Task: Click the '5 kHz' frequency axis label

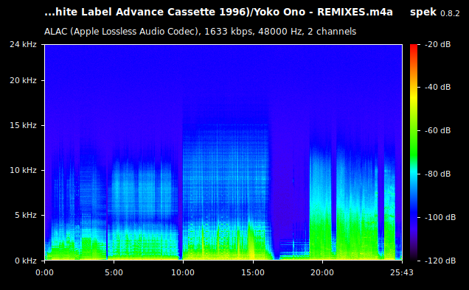Action: pyautogui.click(x=26, y=215)
